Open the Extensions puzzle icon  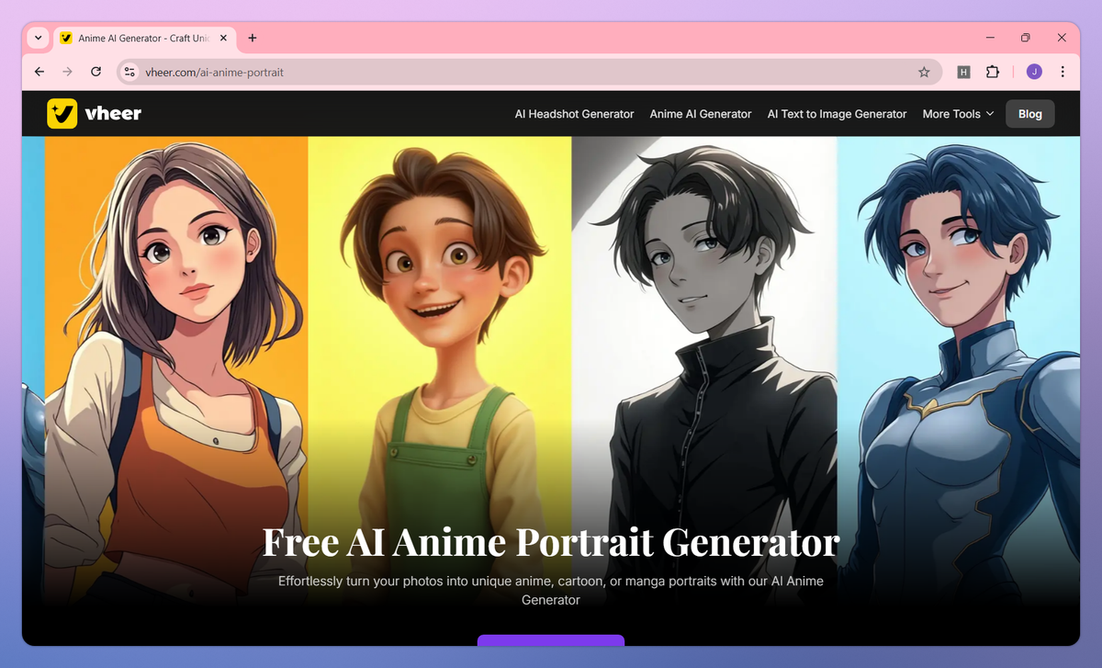(x=992, y=72)
